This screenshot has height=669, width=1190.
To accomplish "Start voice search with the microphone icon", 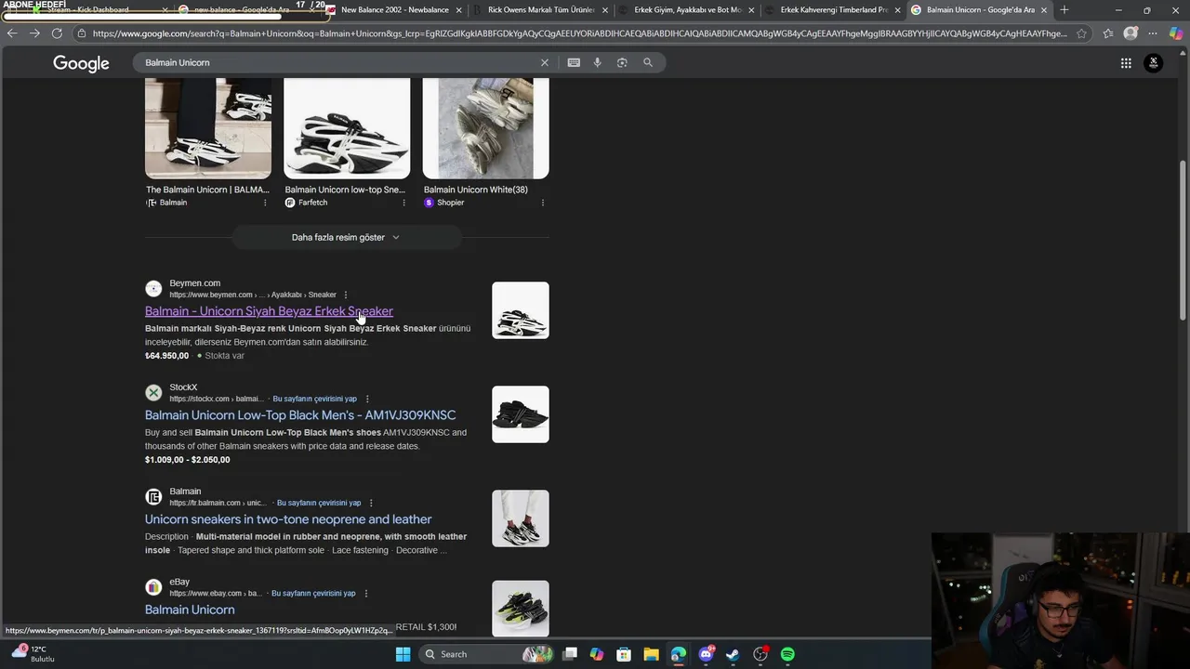I will pyautogui.click(x=597, y=62).
